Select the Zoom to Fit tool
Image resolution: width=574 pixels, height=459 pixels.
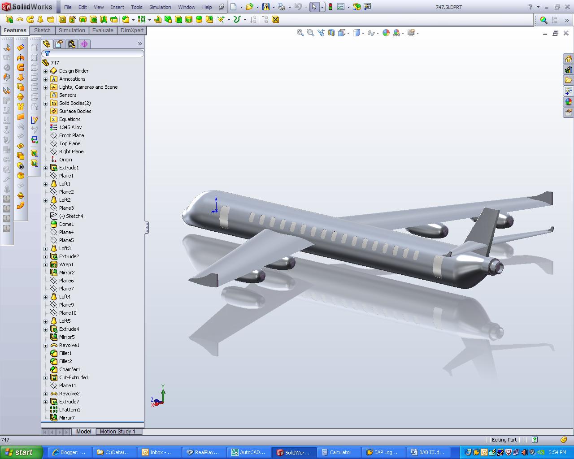[300, 33]
